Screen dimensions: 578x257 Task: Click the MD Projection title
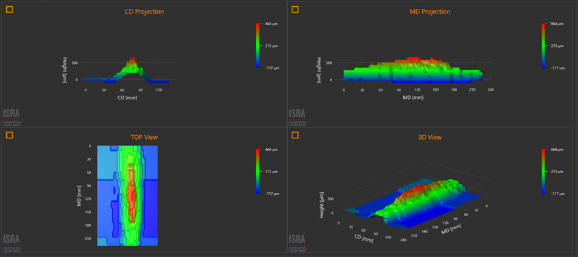point(430,12)
